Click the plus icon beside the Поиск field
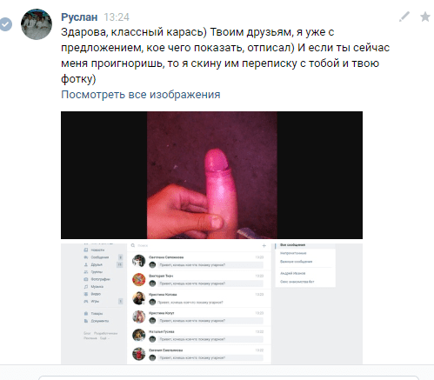 point(264,246)
